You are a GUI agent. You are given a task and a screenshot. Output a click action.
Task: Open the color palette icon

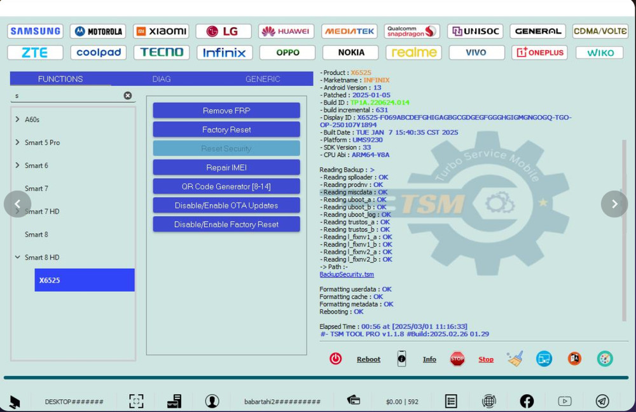tap(604, 358)
